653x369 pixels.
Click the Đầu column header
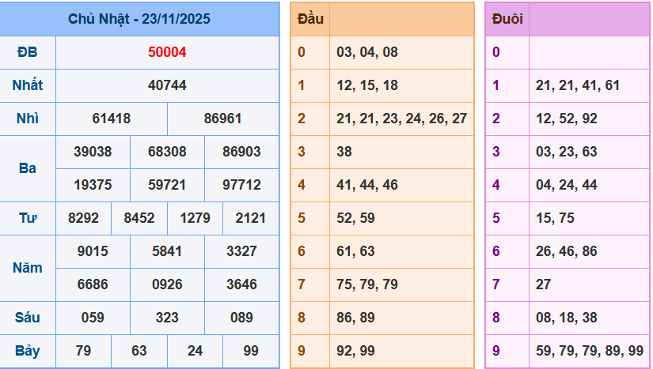pyautogui.click(x=309, y=19)
